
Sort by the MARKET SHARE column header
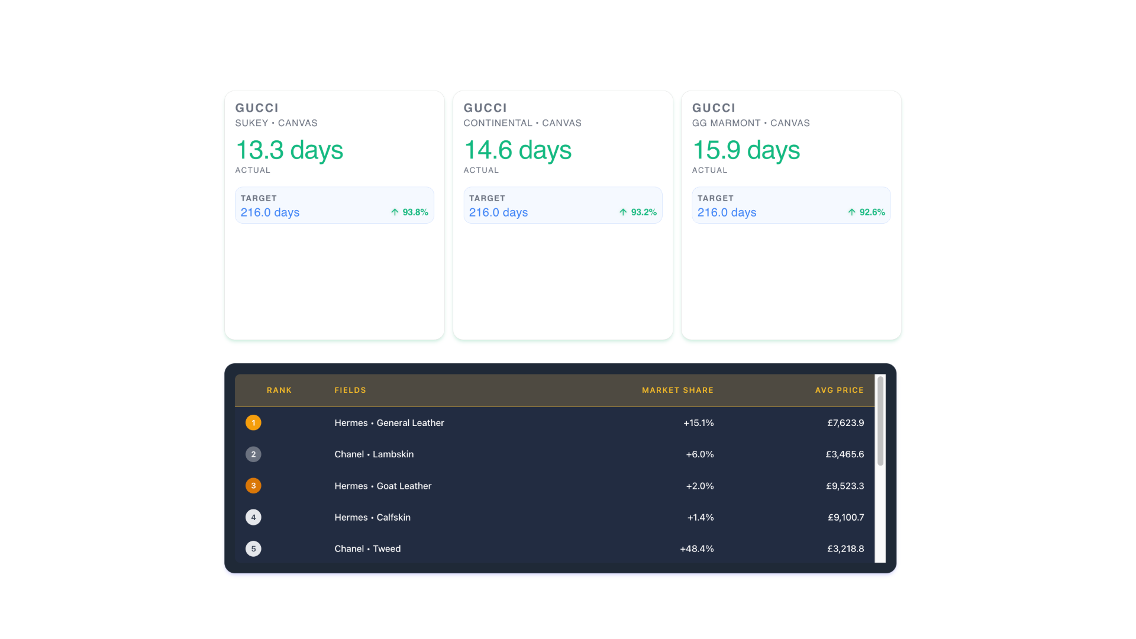677,390
